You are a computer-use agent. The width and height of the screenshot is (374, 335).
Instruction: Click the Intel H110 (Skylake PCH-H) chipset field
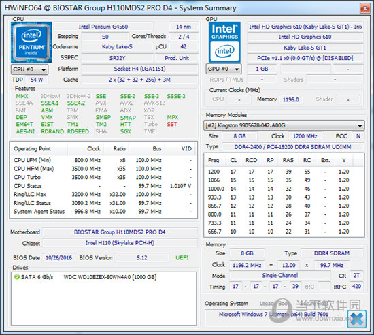pos(120,243)
